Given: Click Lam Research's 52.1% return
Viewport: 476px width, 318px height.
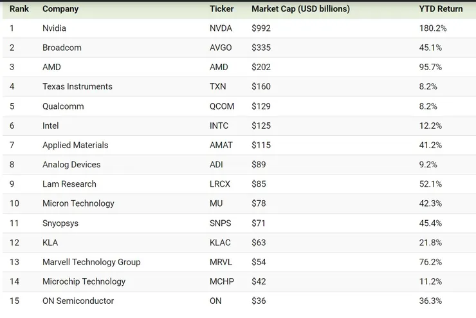Looking at the screenshot, I should click(430, 184).
